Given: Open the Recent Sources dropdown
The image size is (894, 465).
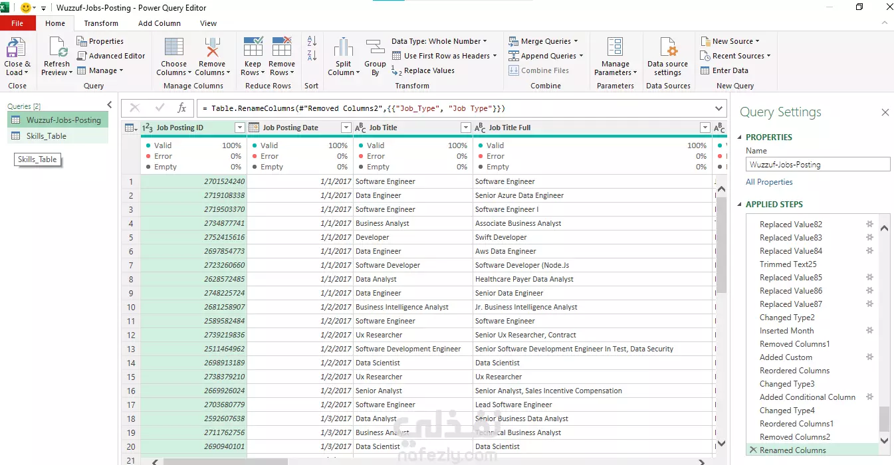Looking at the screenshot, I should [735, 56].
